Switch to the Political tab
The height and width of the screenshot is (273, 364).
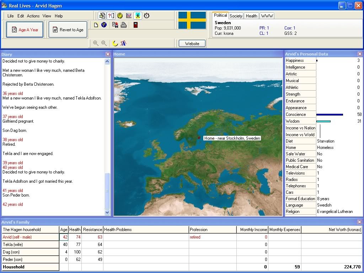(220, 15)
